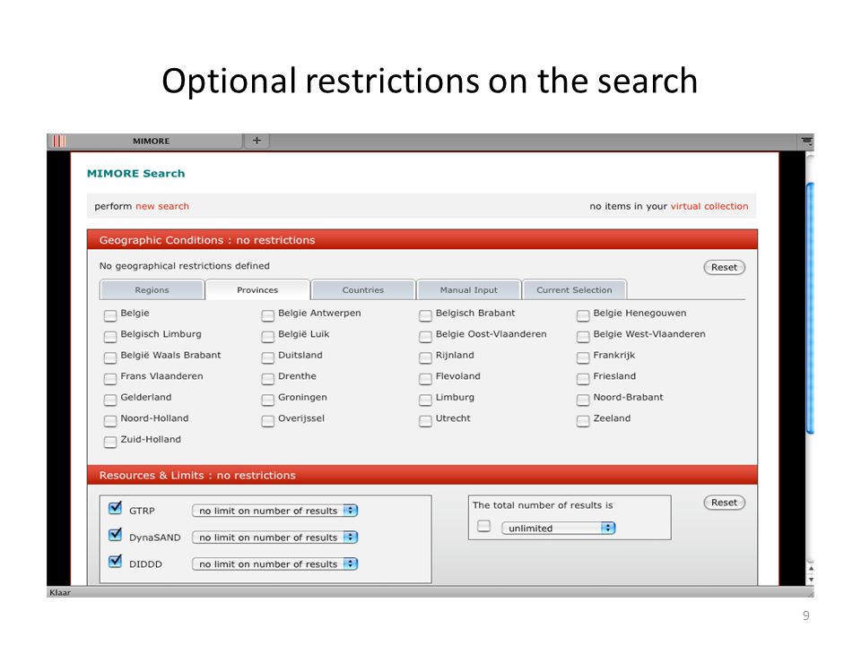This screenshot has width=861, height=645.
Task: Click 'No geographical restrictions defined' text
Action: tap(185, 266)
